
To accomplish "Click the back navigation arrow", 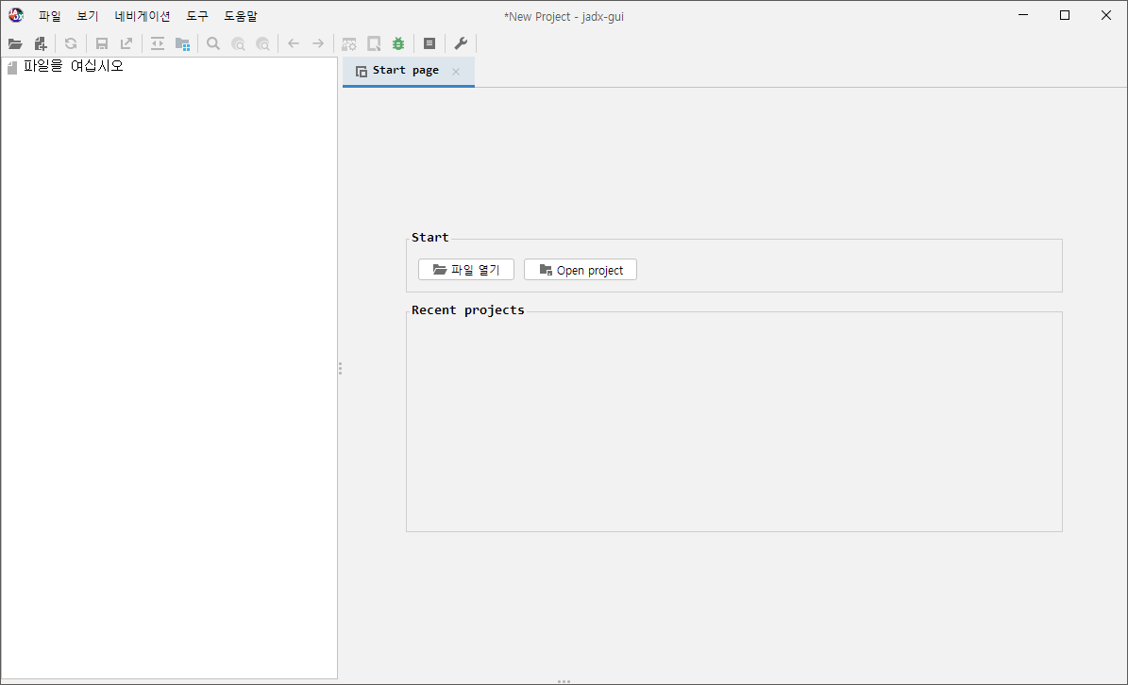I will (294, 43).
